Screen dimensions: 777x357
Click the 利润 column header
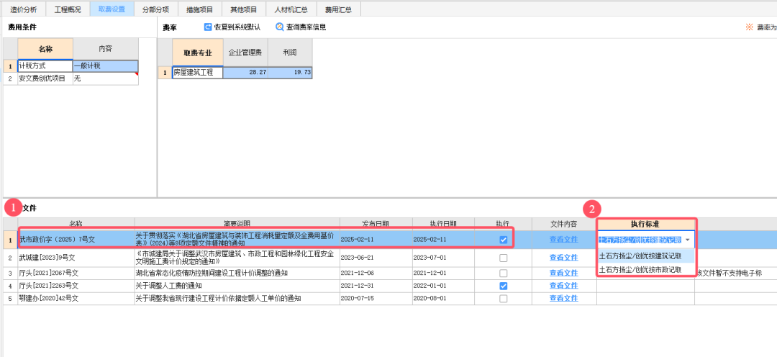coord(290,53)
